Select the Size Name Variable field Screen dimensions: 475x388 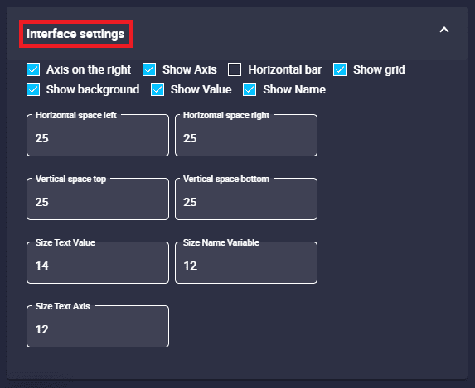pos(246,262)
